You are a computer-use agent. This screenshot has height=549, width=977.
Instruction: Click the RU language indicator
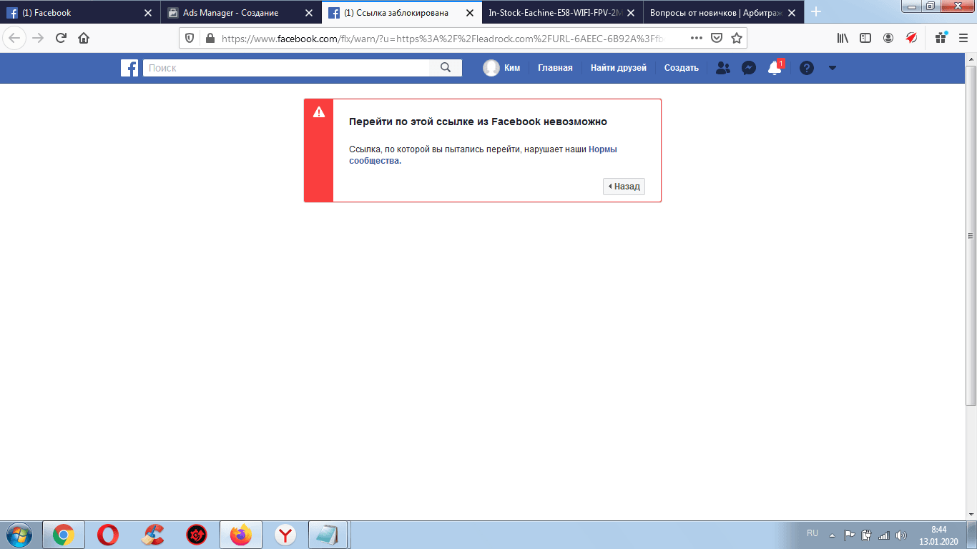point(812,534)
